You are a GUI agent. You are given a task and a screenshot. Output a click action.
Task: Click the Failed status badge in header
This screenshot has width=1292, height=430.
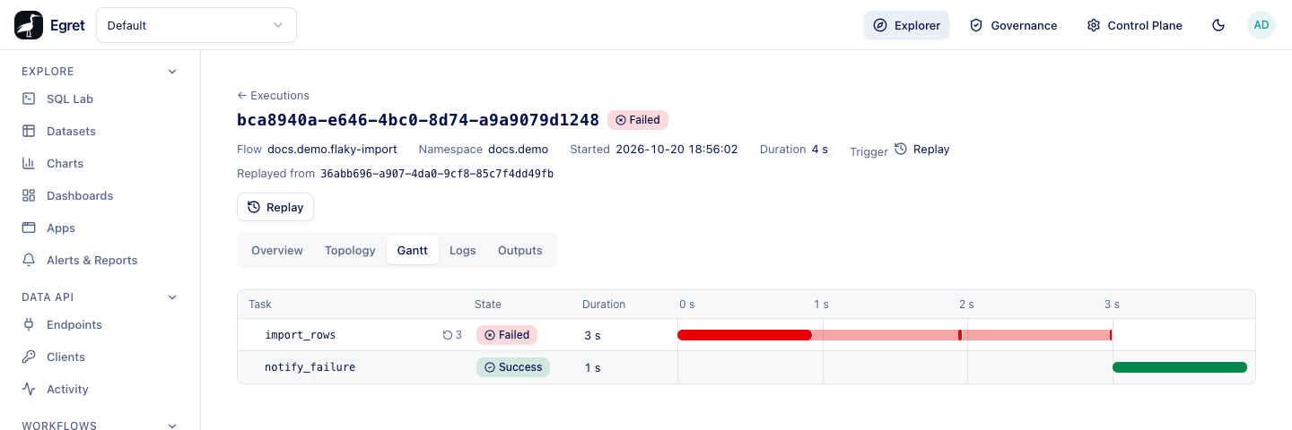point(638,120)
